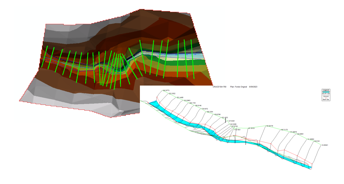Screen dimensions: 344x184
Task: Click the Bank Sta legend entry
Action: [326, 100]
